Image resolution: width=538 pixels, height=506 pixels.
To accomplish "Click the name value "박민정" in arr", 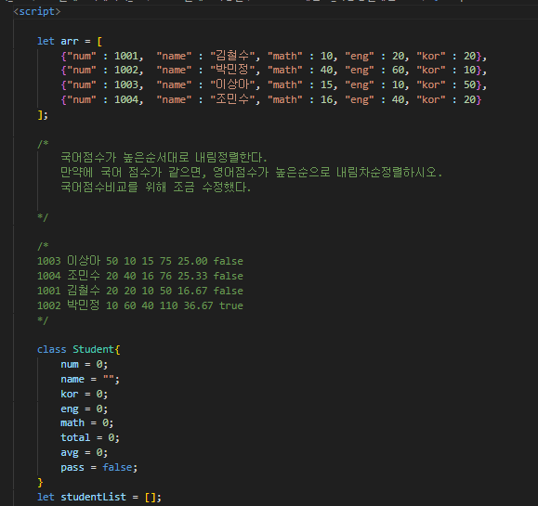I will pos(232,70).
